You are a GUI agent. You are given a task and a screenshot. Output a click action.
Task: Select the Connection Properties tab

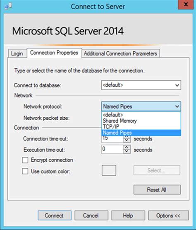pos(54,53)
